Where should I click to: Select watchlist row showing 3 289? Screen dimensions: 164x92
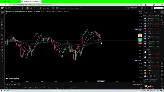coord(151,71)
